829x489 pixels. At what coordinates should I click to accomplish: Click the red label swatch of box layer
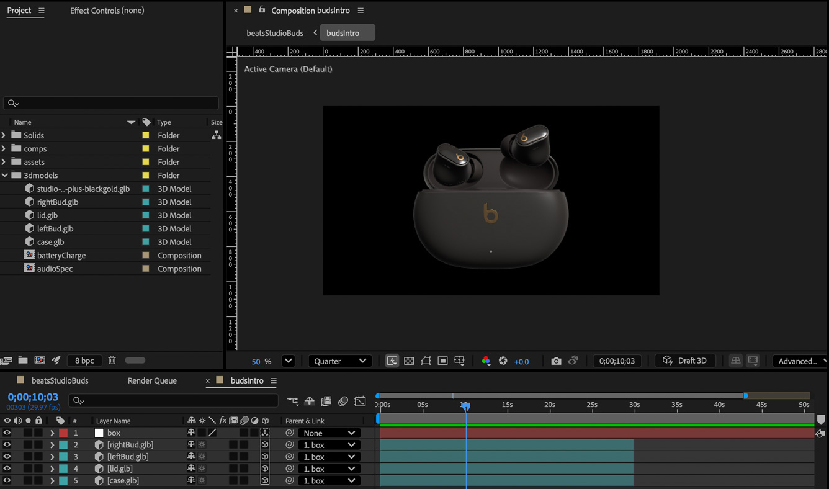point(63,433)
